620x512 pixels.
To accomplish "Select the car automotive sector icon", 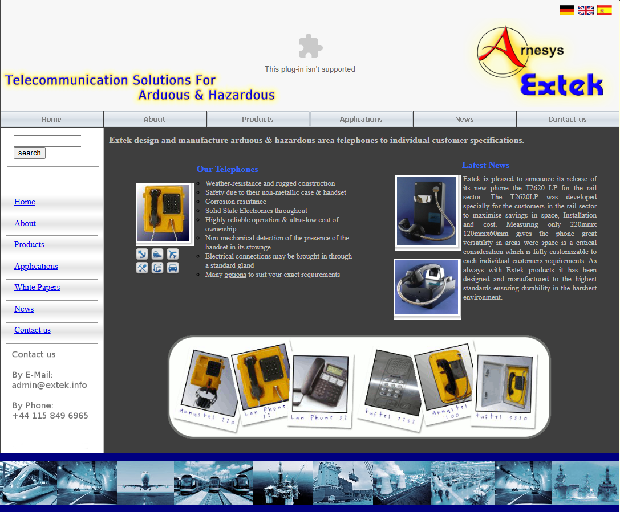I will (173, 268).
